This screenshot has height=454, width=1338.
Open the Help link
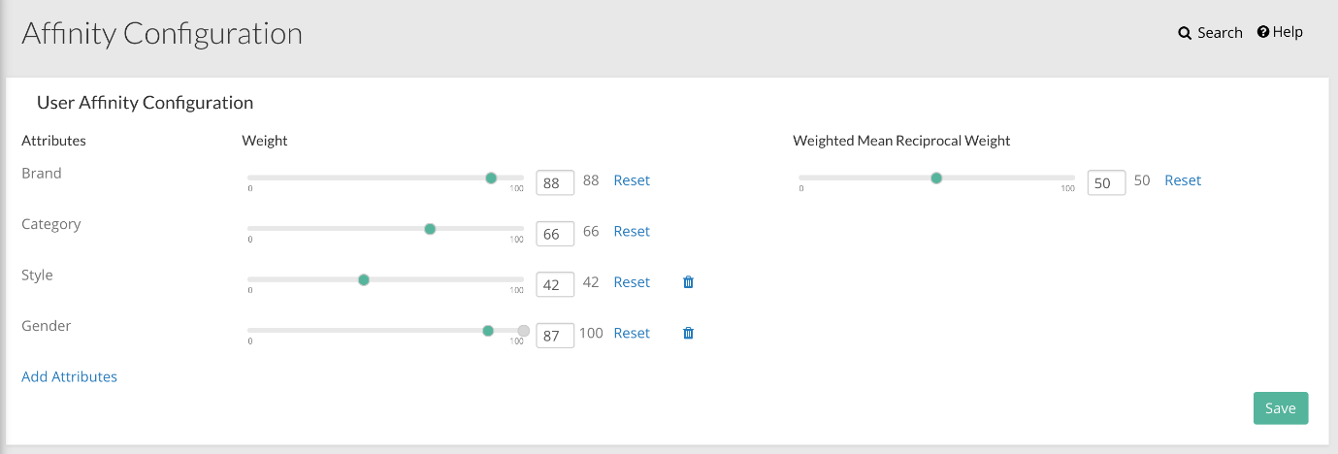1279,32
